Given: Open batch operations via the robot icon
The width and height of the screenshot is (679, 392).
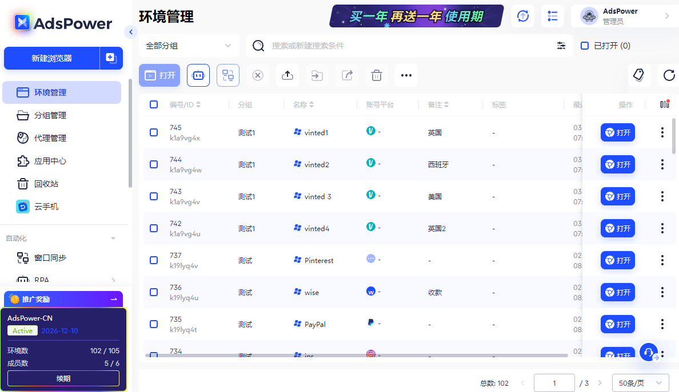Looking at the screenshot, I should tap(198, 75).
